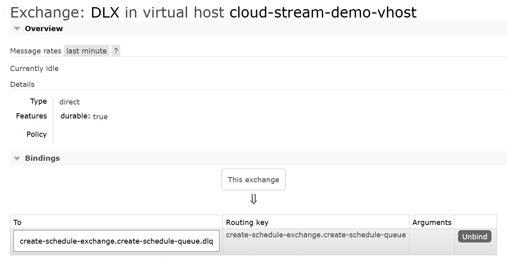Click the 'Arguments' column header
Viewport: 507px width, 268px height.
point(432,222)
